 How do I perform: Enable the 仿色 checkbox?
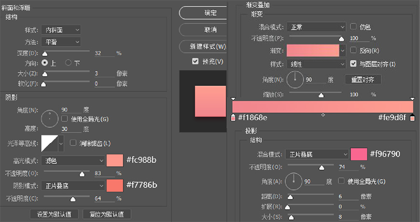click(353, 27)
